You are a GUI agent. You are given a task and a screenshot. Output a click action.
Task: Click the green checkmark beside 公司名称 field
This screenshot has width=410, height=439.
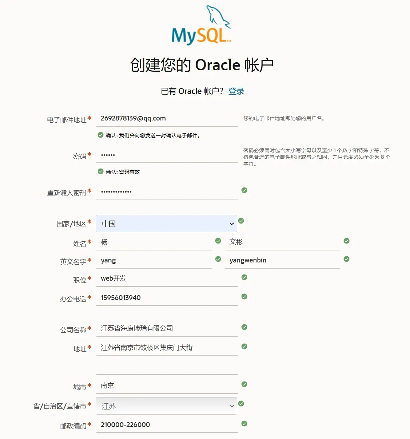coord(244,327)
